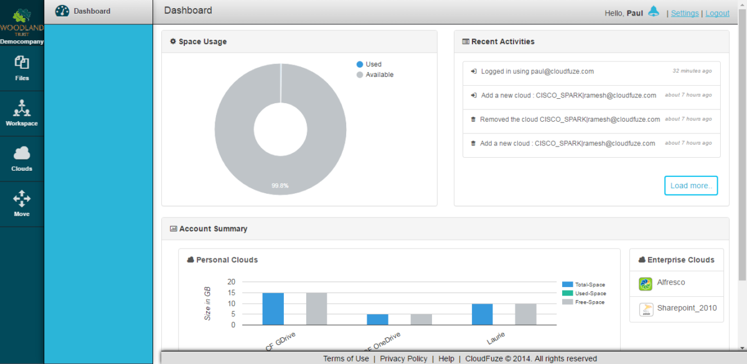
Task: Select the Dashboard tab above the sidebar
Action: [93, 10]
